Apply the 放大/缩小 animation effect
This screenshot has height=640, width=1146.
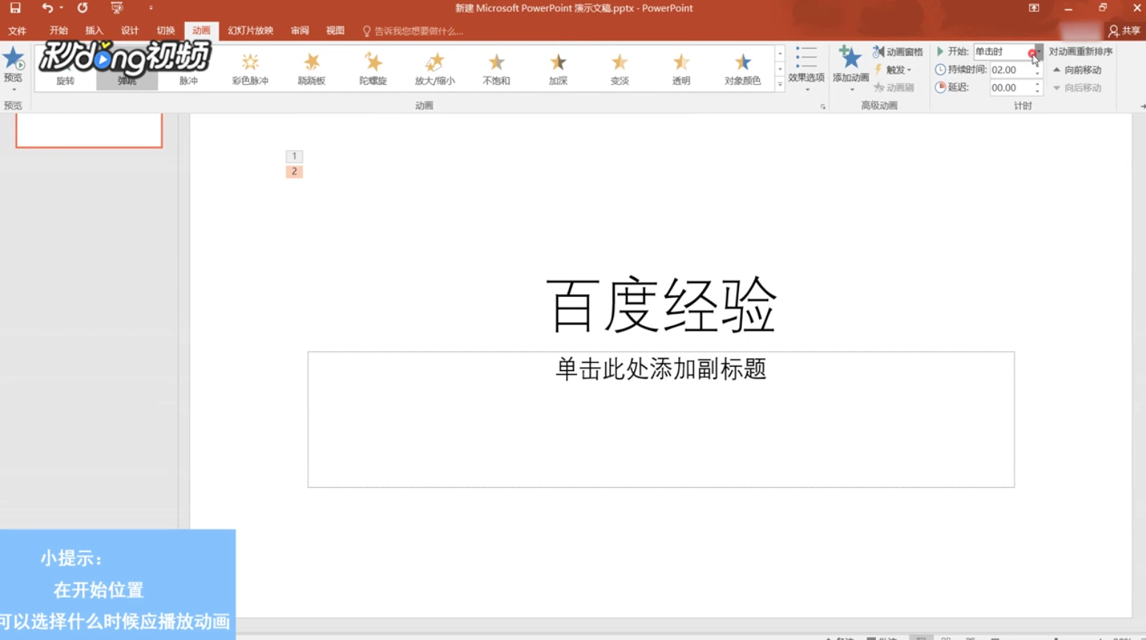435,69
